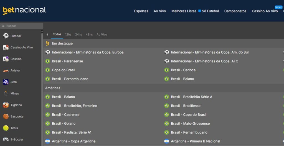Click Brazil flag beside Mato-Grossense
The width and height of the screenshot is (284, 146).
(x=167, y=123)
